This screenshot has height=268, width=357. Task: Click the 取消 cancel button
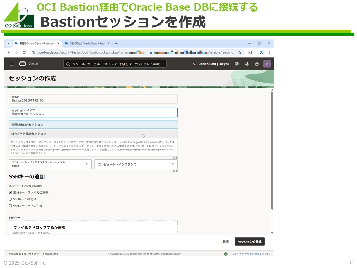tap(226, 242)
